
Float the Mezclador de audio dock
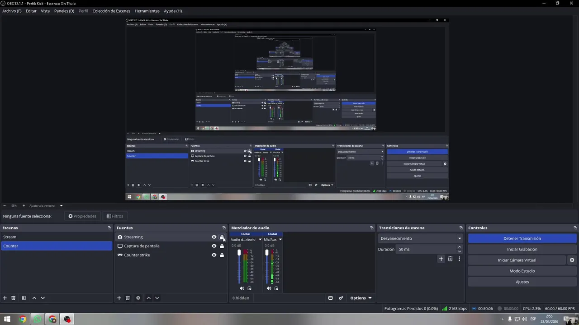[x=372, y=228]
